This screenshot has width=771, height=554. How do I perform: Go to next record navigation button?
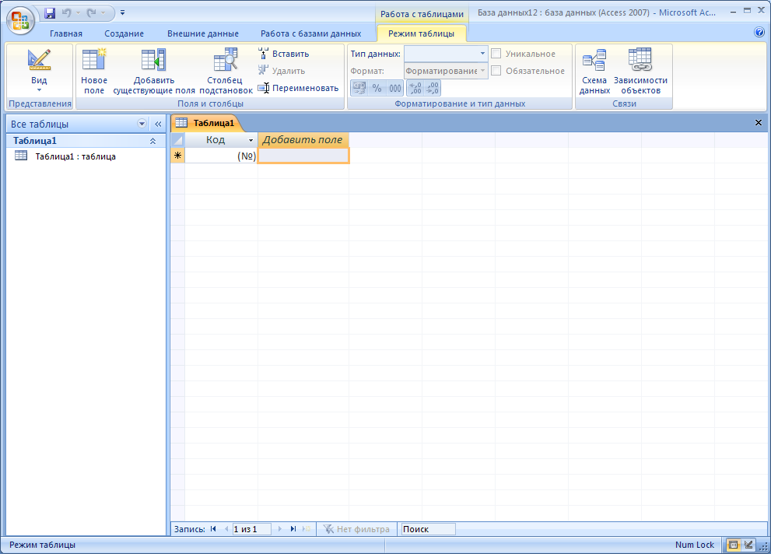[280, 529]
